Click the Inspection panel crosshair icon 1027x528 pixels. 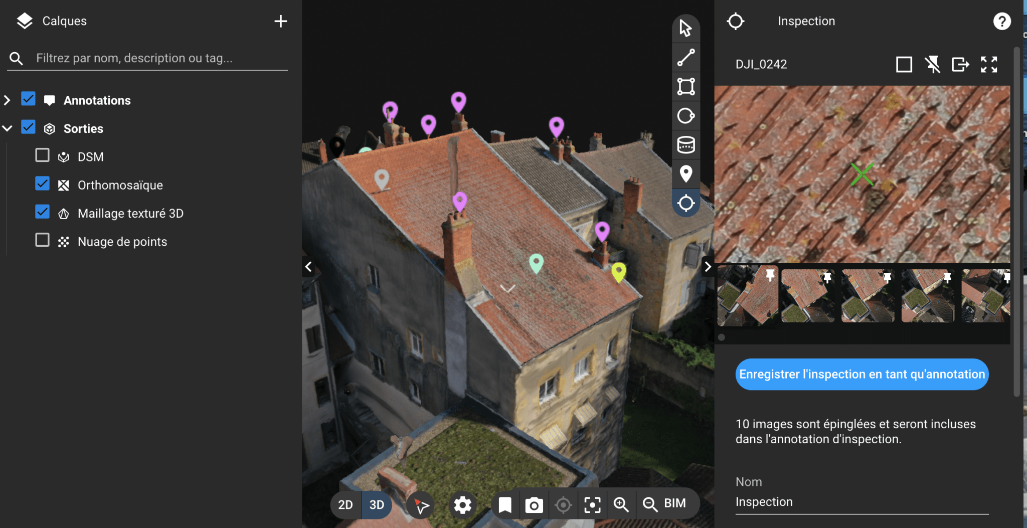tap(735, 21)
